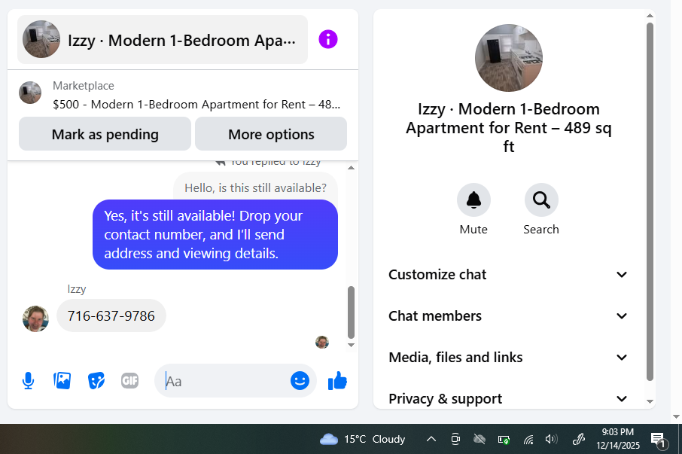Send a thumbs-up like
This screenshot has height=454, width=682.
tap(337, 381)
